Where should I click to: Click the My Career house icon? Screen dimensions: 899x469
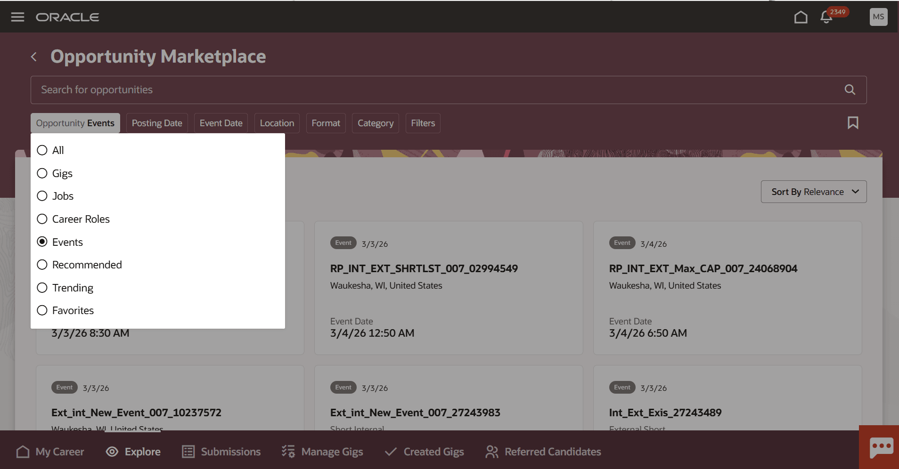23,452
